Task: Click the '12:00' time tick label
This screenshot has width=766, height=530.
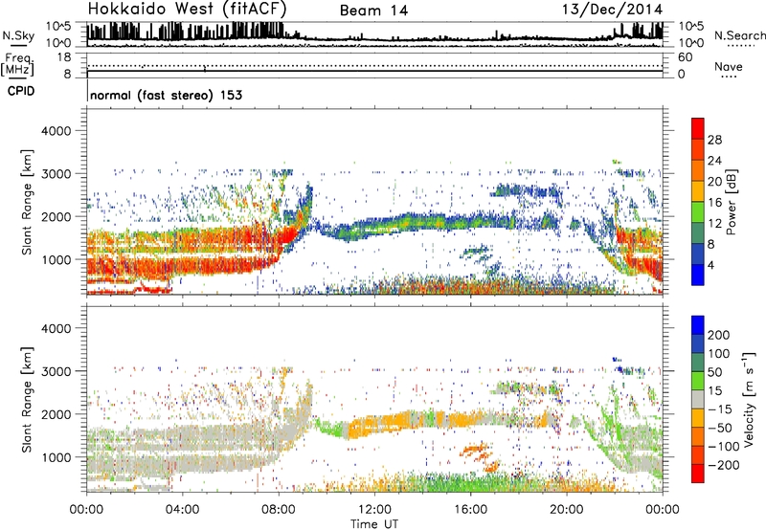Action: [374, 510]
